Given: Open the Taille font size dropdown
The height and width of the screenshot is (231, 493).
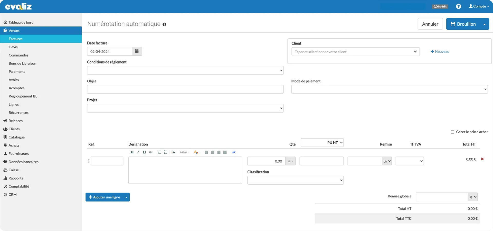Looking at the screenshot, I should click(185, 152).
